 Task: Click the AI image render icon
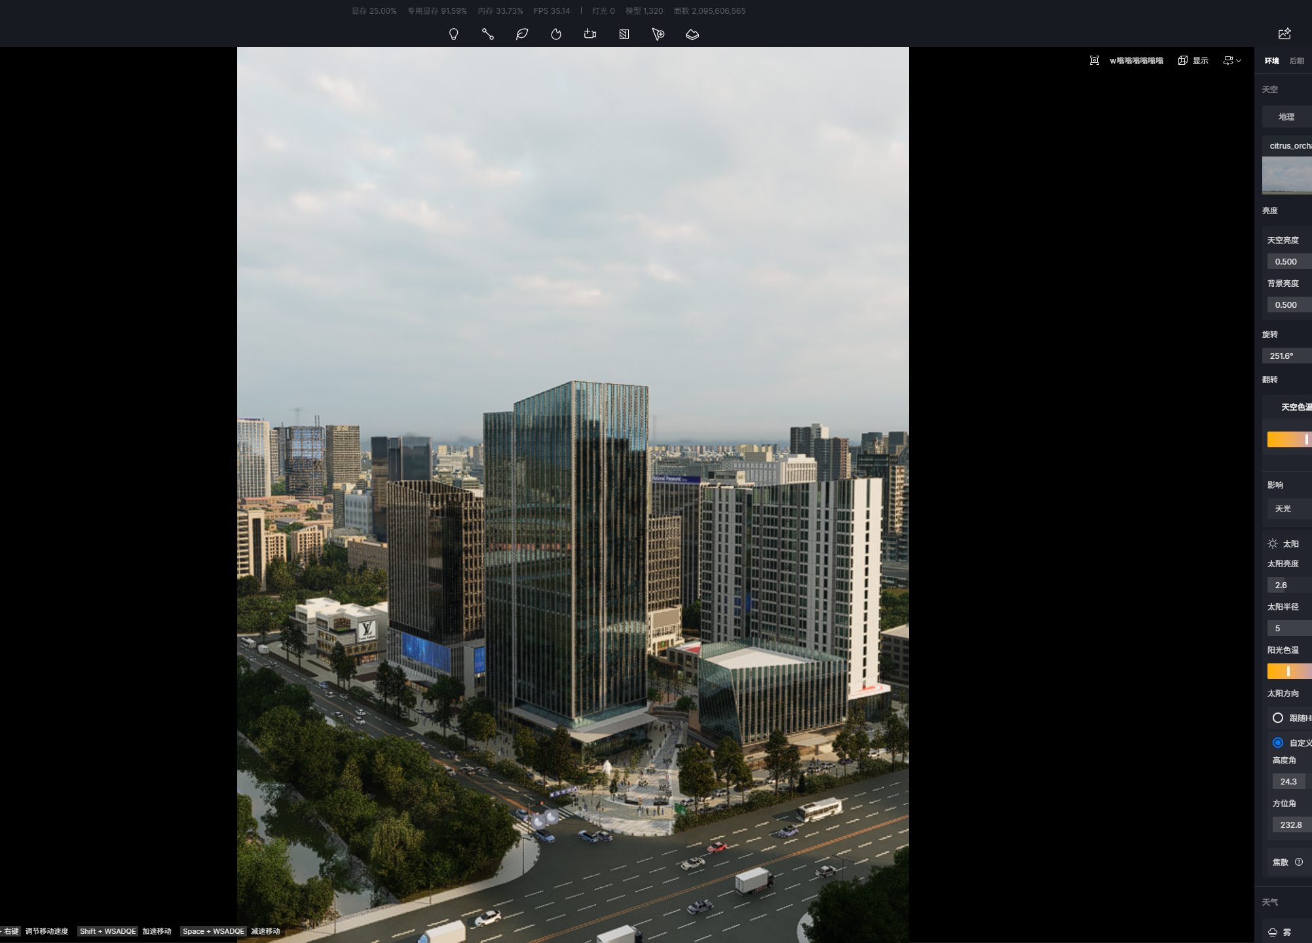(1284, 33)
